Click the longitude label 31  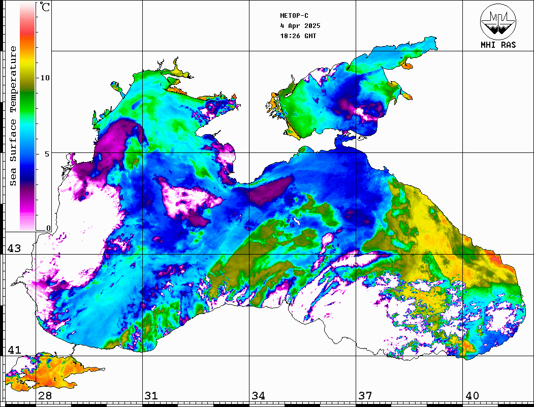[x=151, y=396]
